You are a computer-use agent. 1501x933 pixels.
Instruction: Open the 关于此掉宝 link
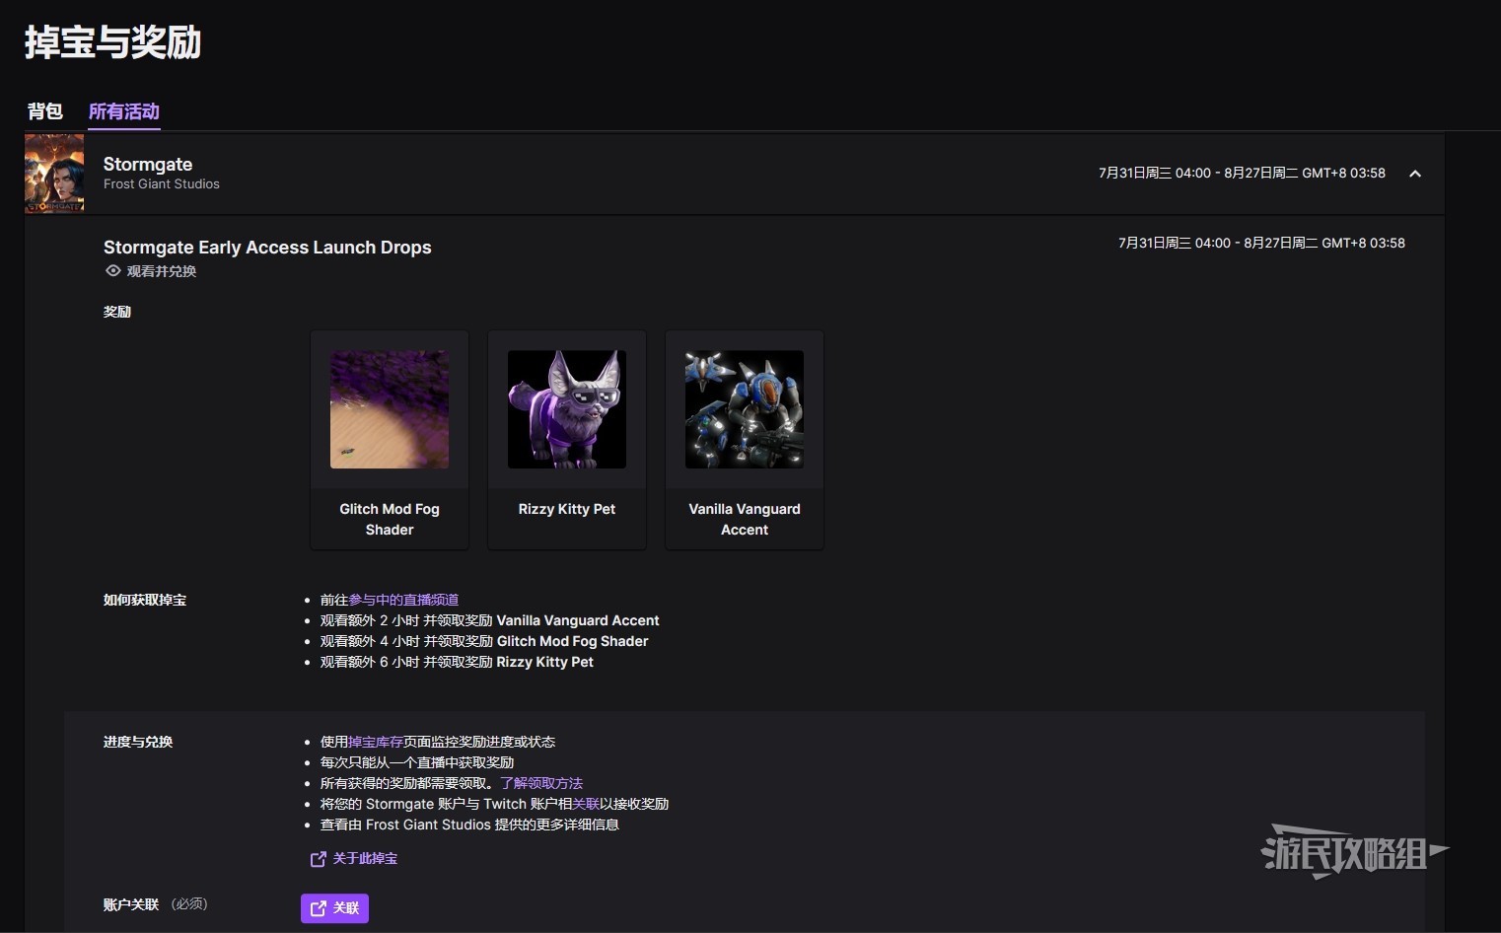(365, 859)
